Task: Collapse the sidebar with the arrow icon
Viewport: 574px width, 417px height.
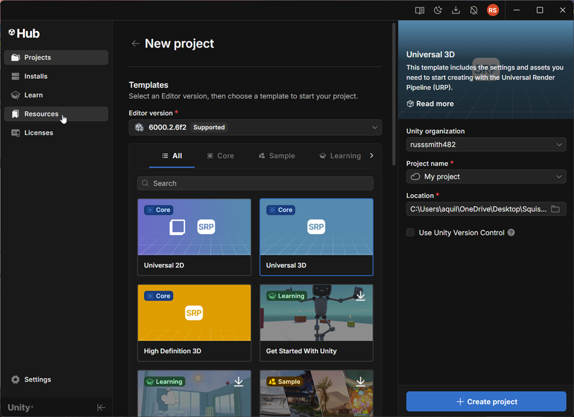Action: click(101, 407)
